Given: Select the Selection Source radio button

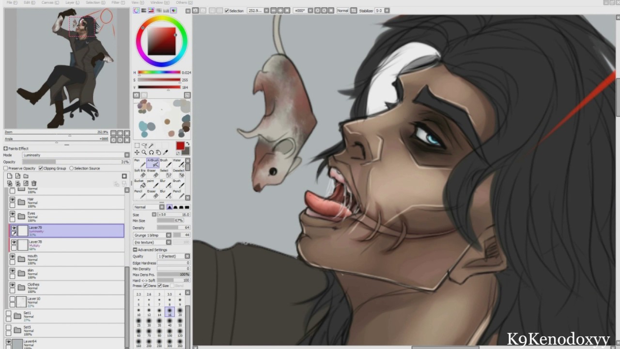Looking at the screenshot, I should (x=71, y=168).
